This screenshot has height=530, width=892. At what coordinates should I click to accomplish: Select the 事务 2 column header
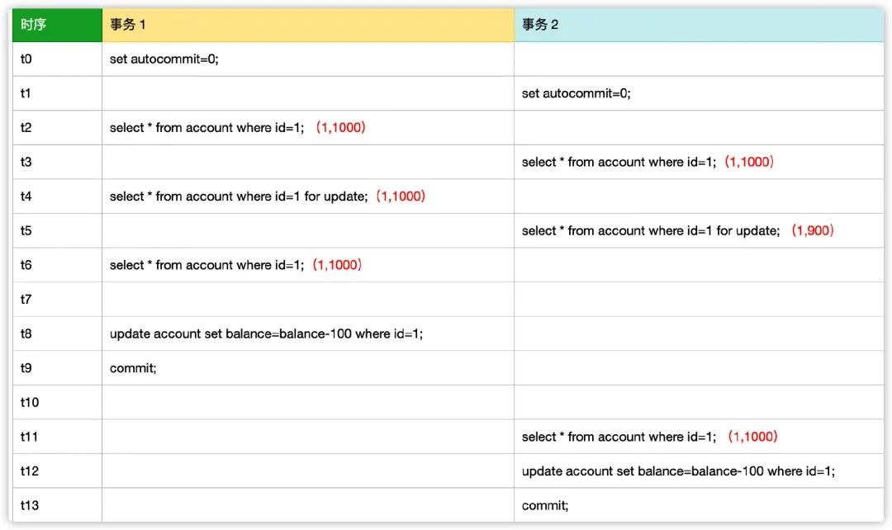click(x=699, y=25)
